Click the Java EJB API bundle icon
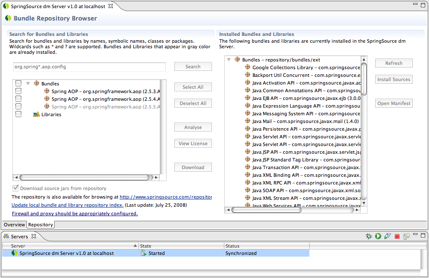Viewport: 429px width, 278px height. pyautogui.click(x=247, y=98)
